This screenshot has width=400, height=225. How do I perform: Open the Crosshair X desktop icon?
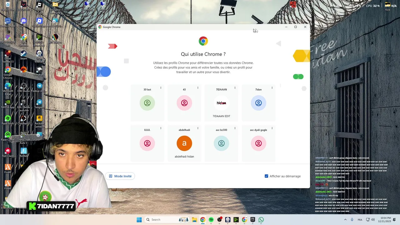[23, 120]
